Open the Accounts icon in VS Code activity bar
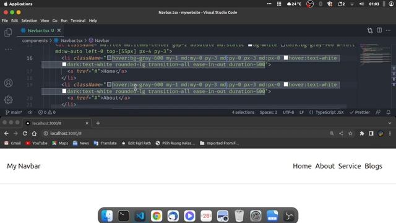Viewport: 396px width, 223px height. (x=8, y=83)
